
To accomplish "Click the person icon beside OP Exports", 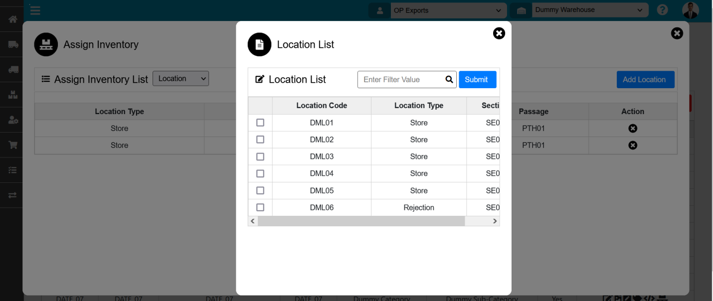I will pos(380,10).
